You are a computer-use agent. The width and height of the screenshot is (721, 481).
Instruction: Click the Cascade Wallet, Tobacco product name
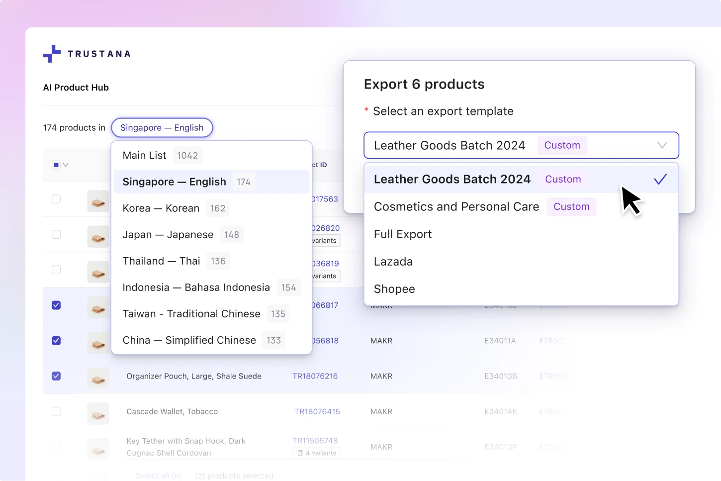172,411
